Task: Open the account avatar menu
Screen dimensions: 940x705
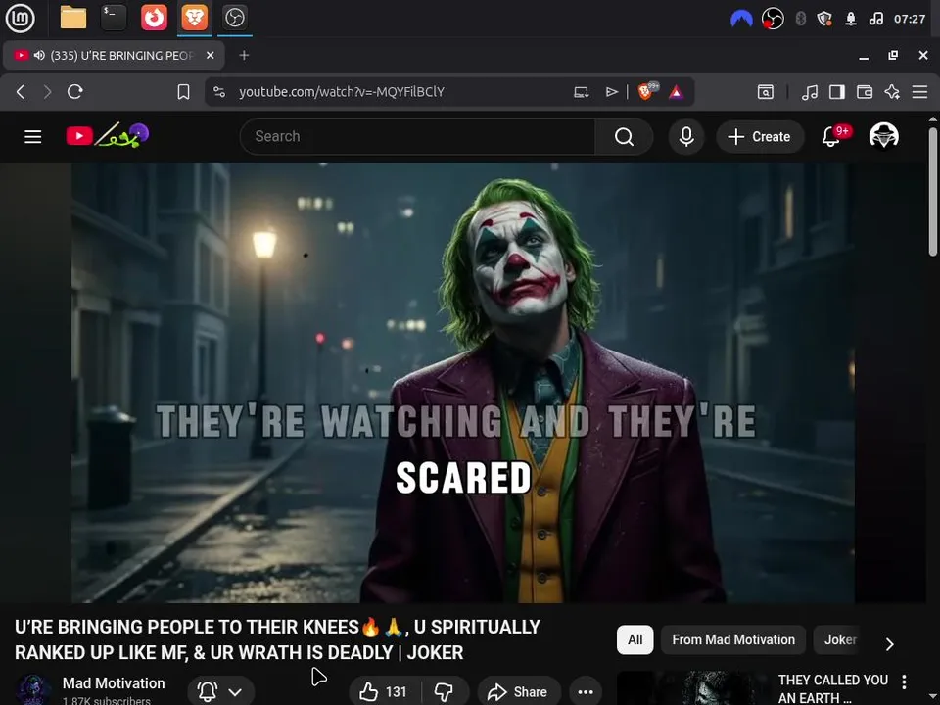Action: coord(883,136)
